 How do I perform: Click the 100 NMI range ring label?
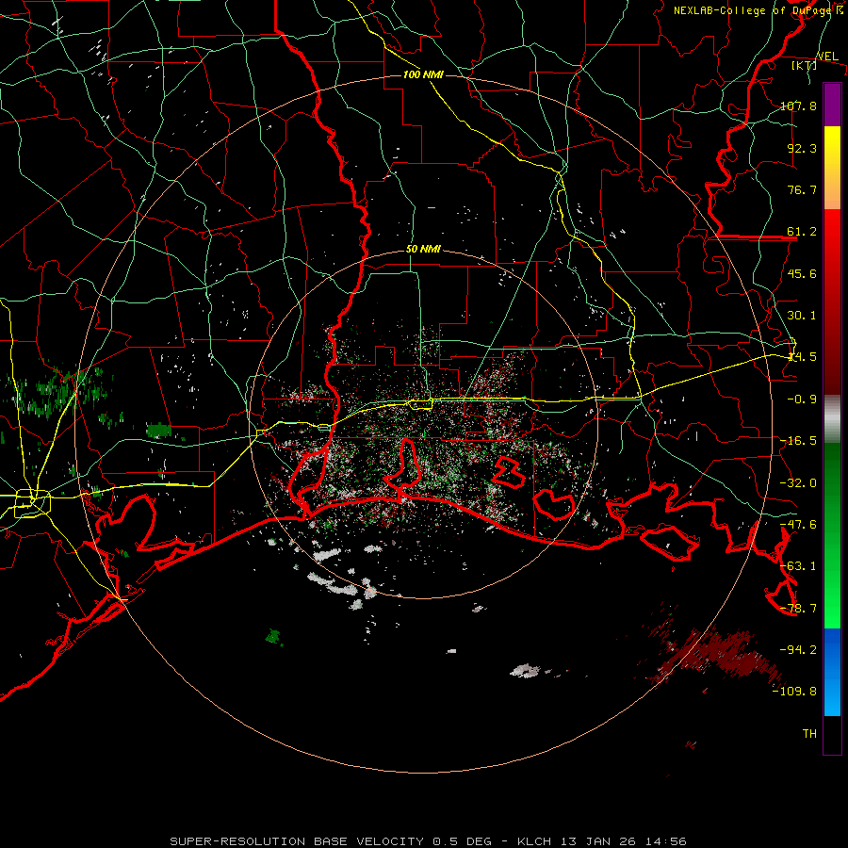(423, 74)
